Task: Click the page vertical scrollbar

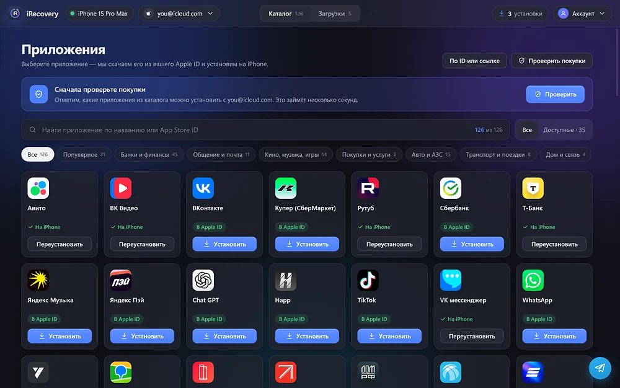Action: coord(618,63)
